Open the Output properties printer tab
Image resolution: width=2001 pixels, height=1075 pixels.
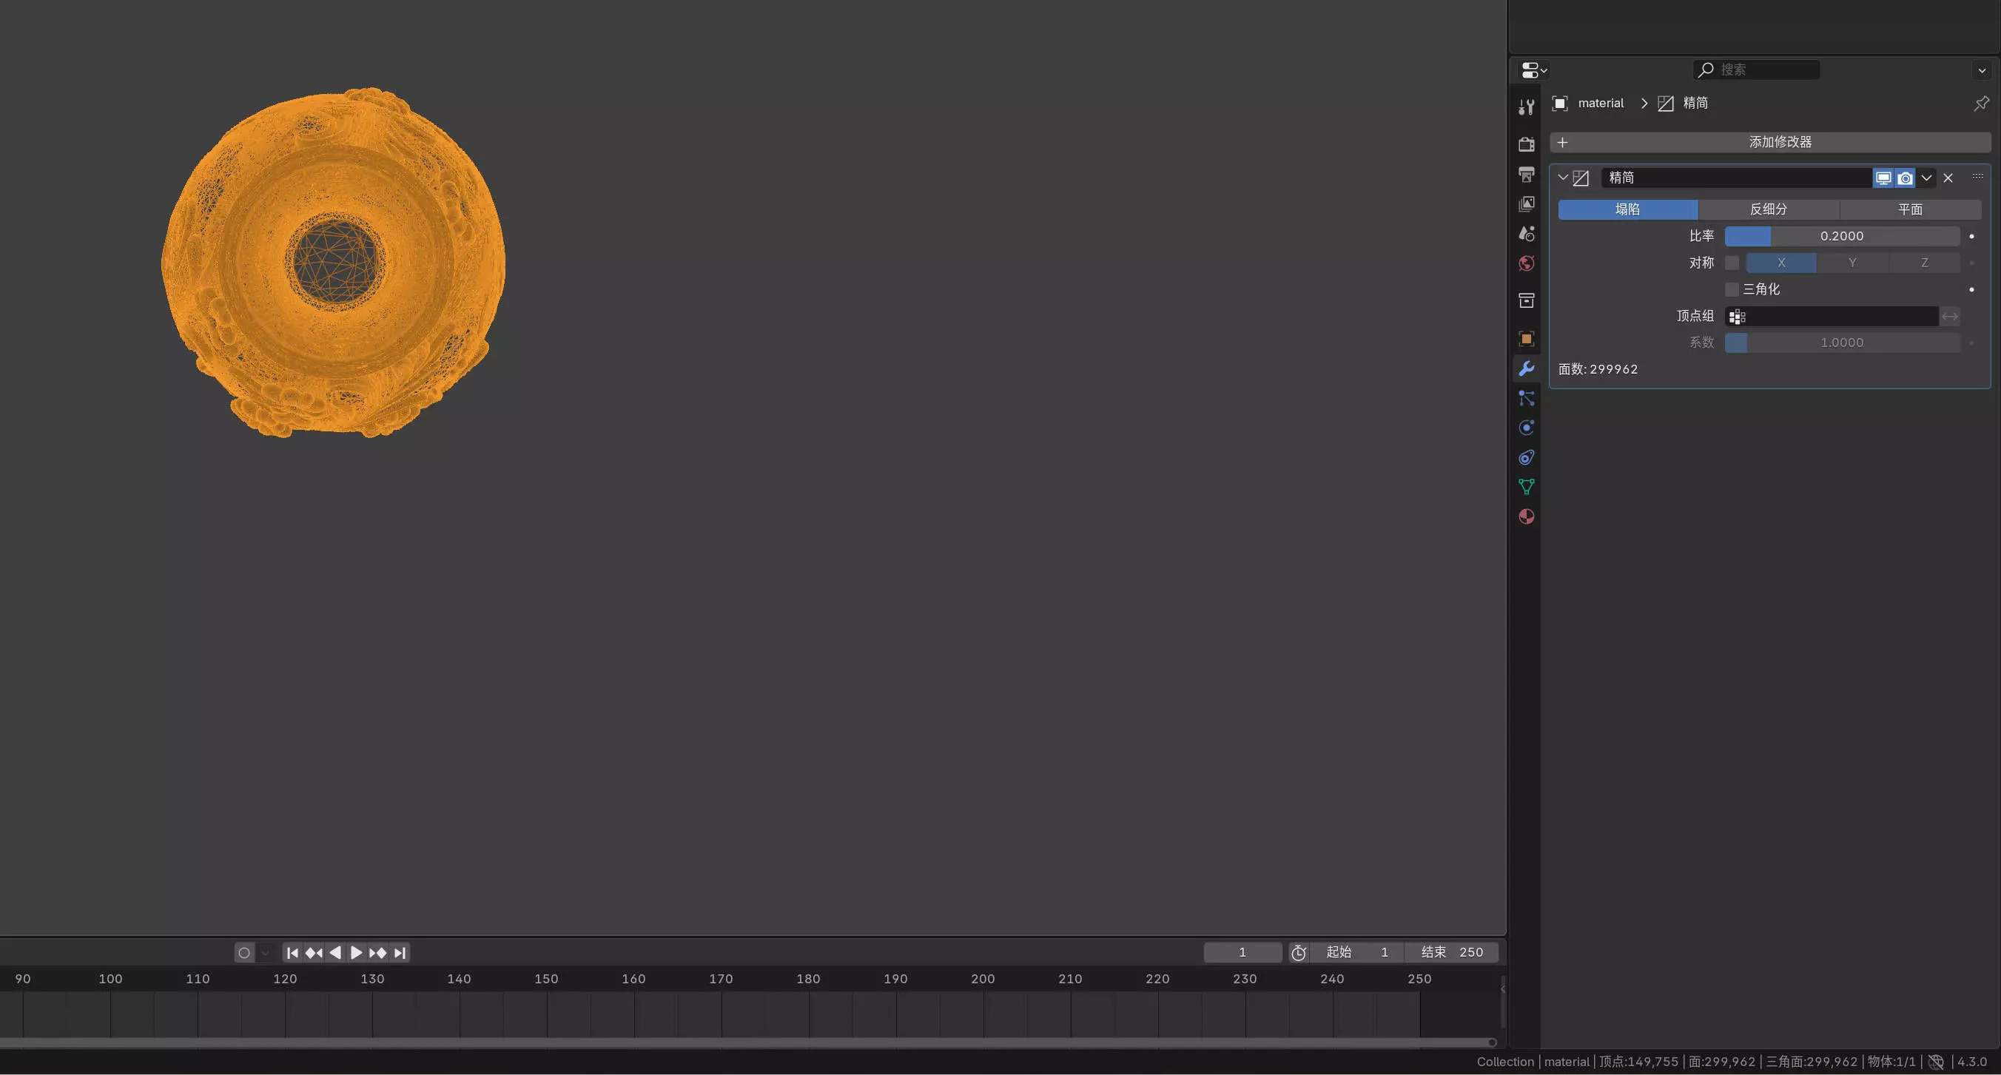(1527, 174)
